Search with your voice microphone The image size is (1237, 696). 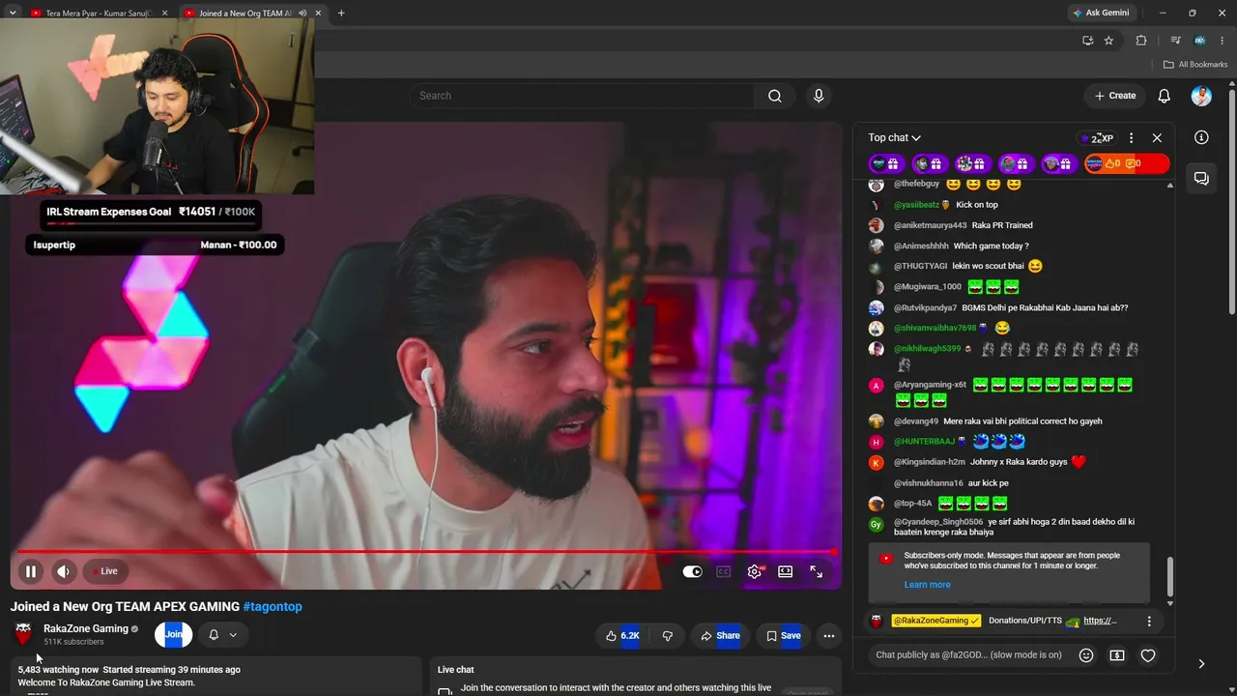[819, 96]
